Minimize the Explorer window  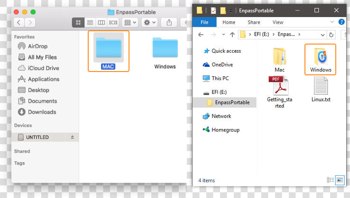(x=297, y=10)
